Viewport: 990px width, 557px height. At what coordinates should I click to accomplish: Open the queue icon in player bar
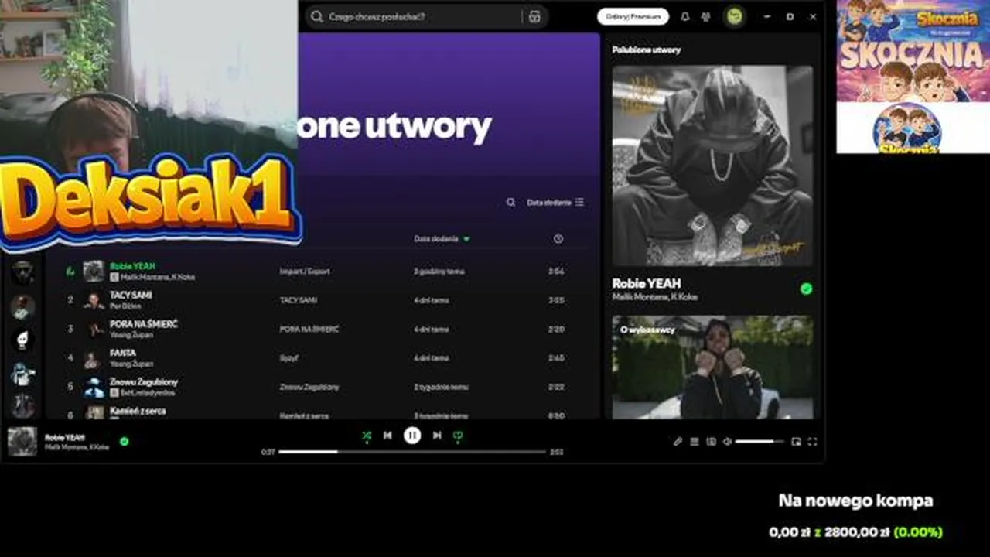coord(695,442)
